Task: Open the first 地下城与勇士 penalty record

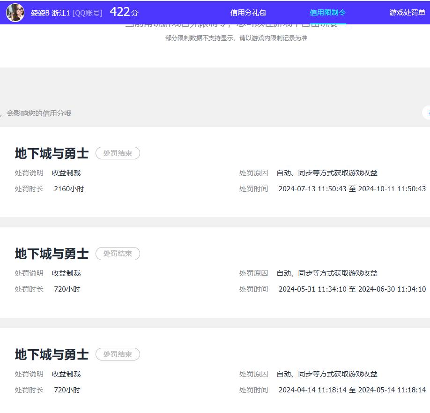Action: coord(51,153)
